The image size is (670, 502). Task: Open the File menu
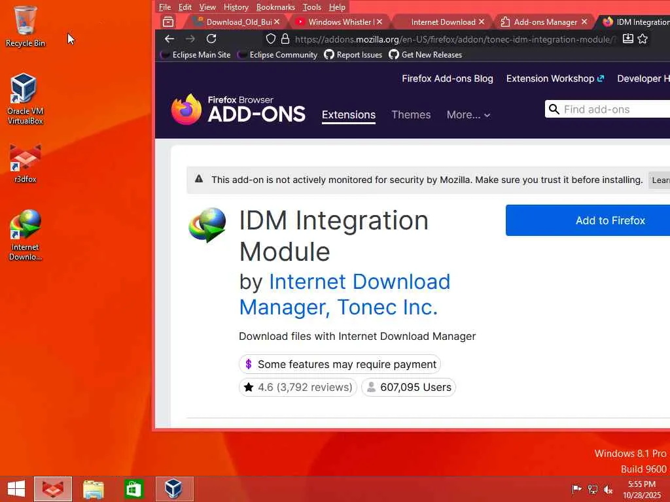coord(164,7)
